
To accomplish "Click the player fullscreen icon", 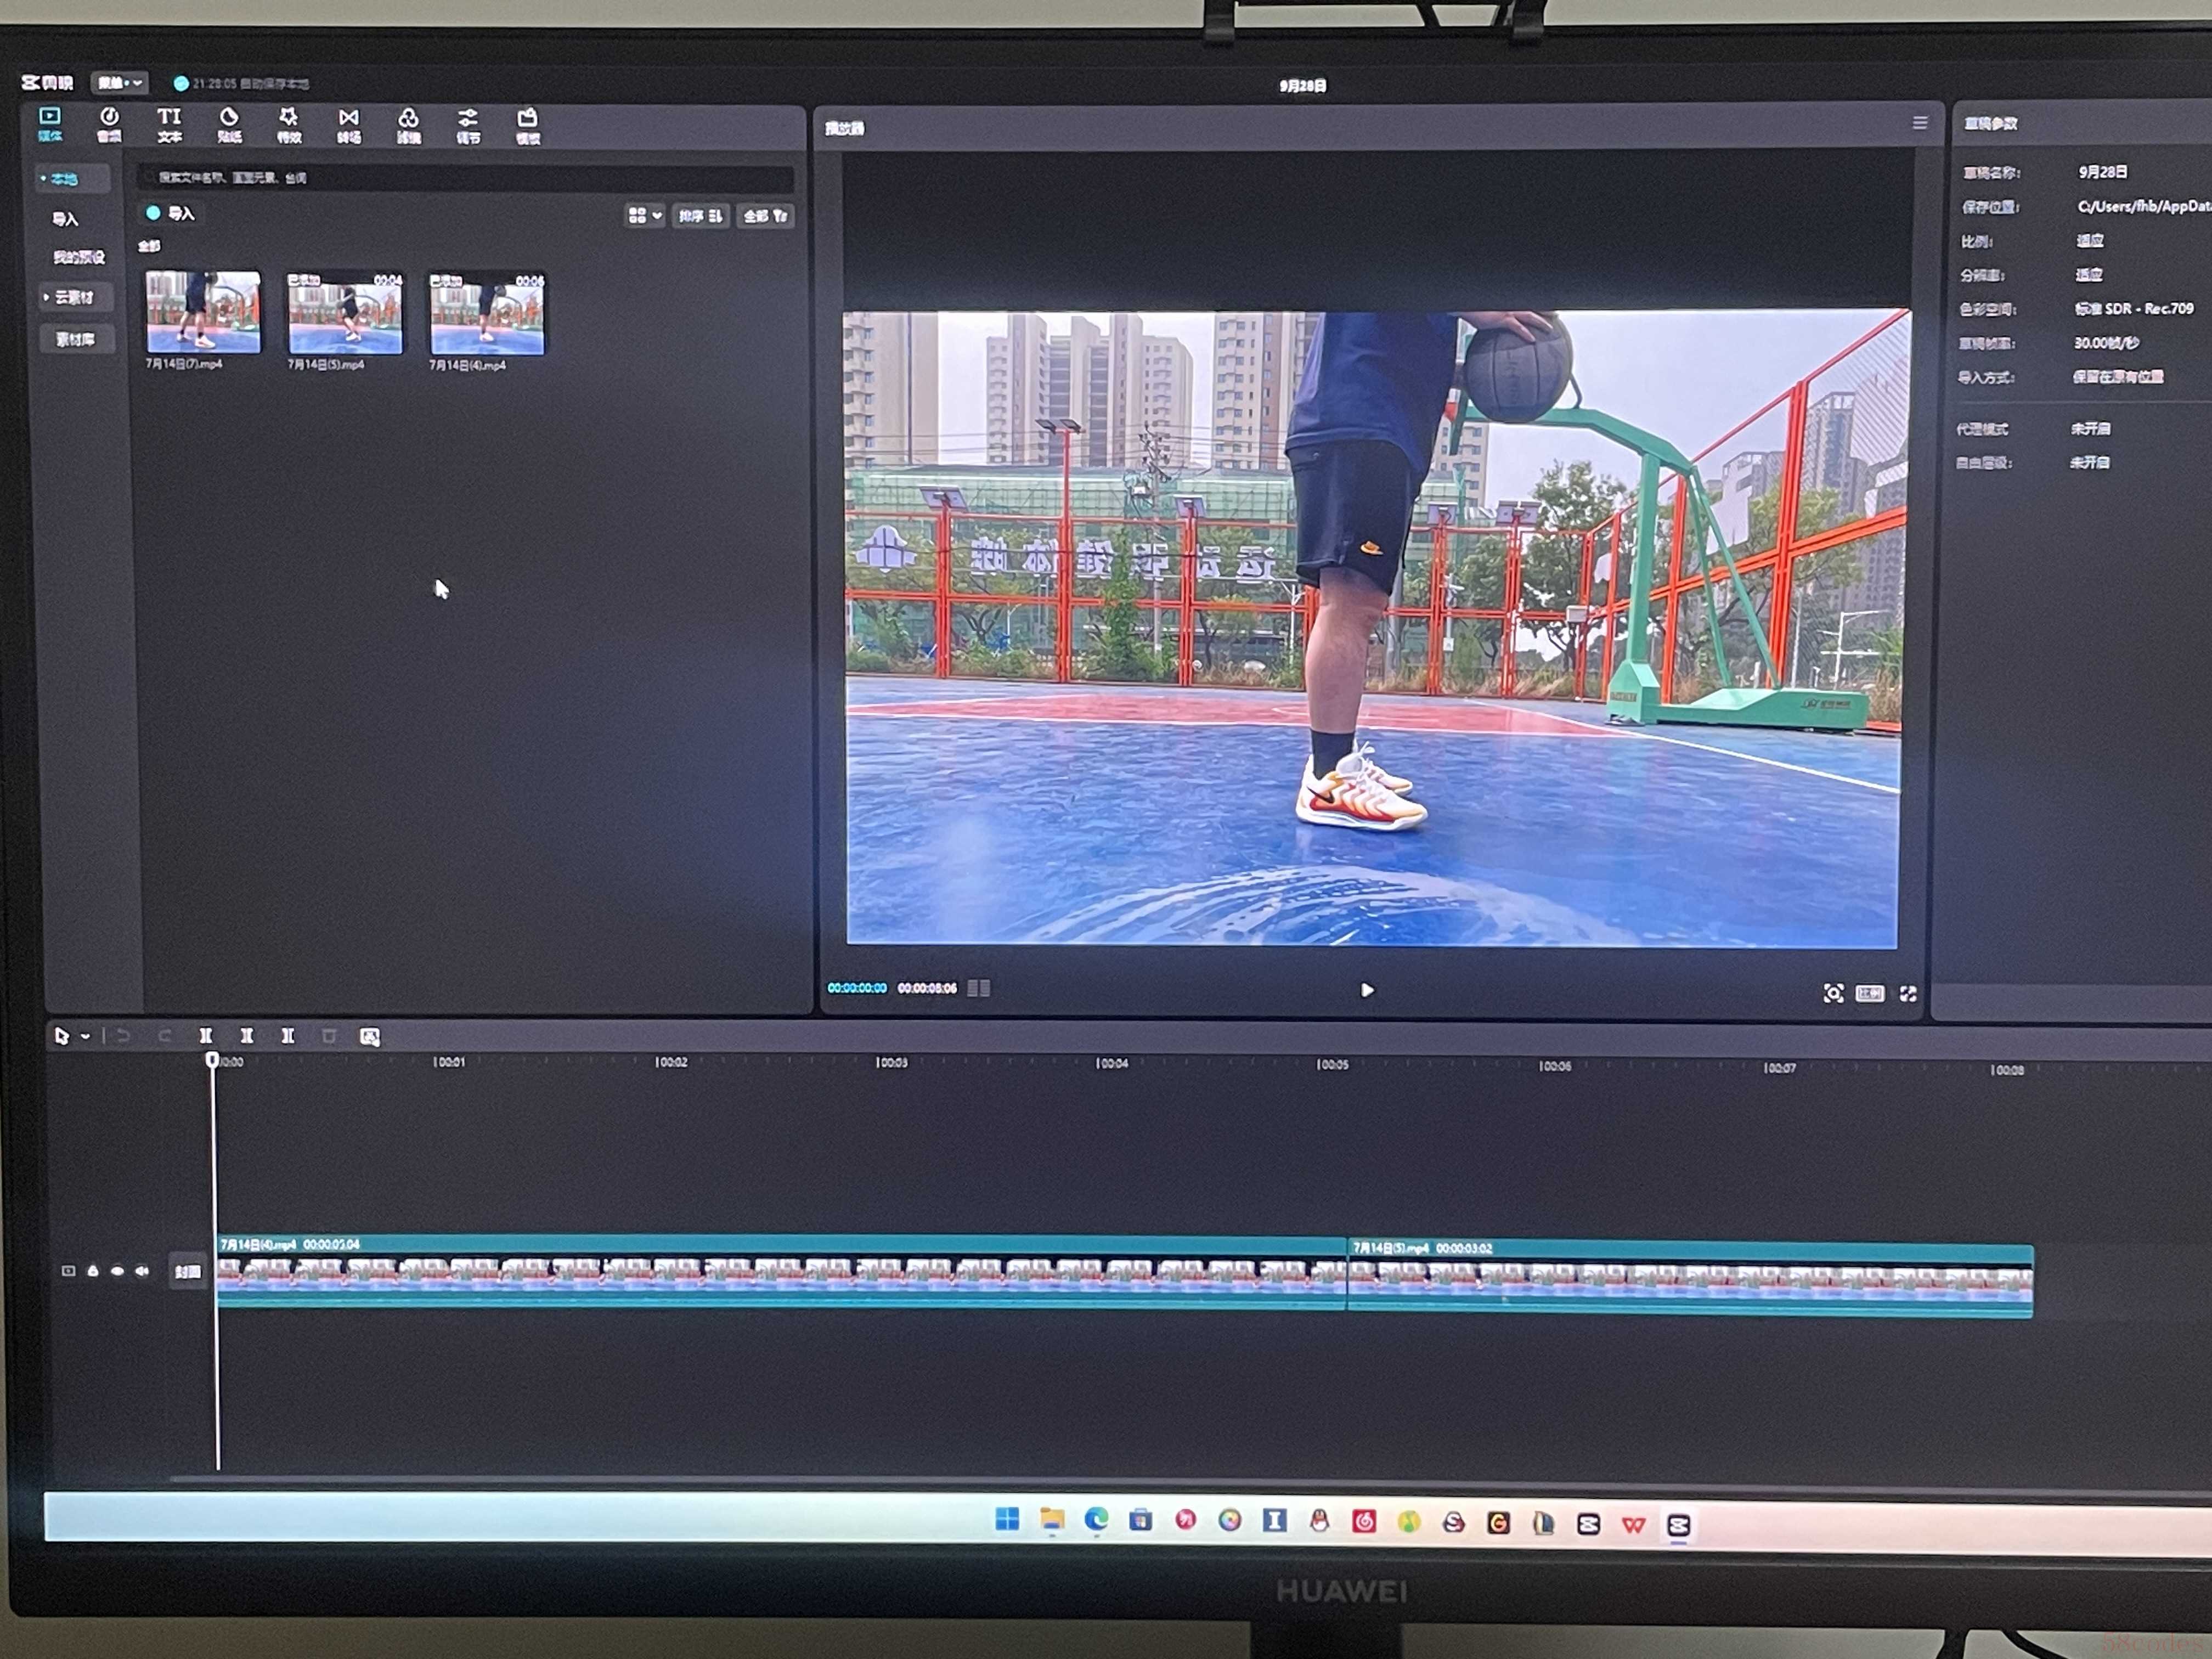I will coord(1908,993).
